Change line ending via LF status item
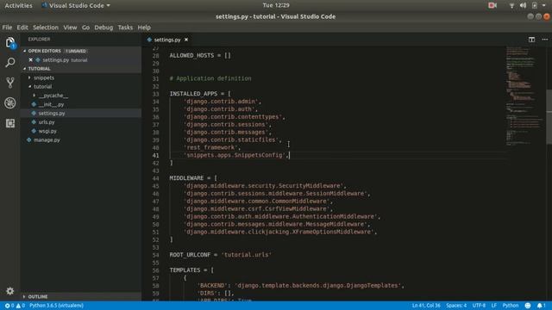This screenshot has height=310, width=552. point(494,306)
